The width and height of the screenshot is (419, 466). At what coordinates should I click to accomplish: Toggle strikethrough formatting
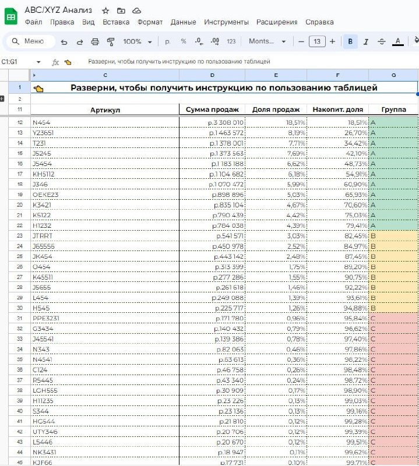[x=382, y=41]
